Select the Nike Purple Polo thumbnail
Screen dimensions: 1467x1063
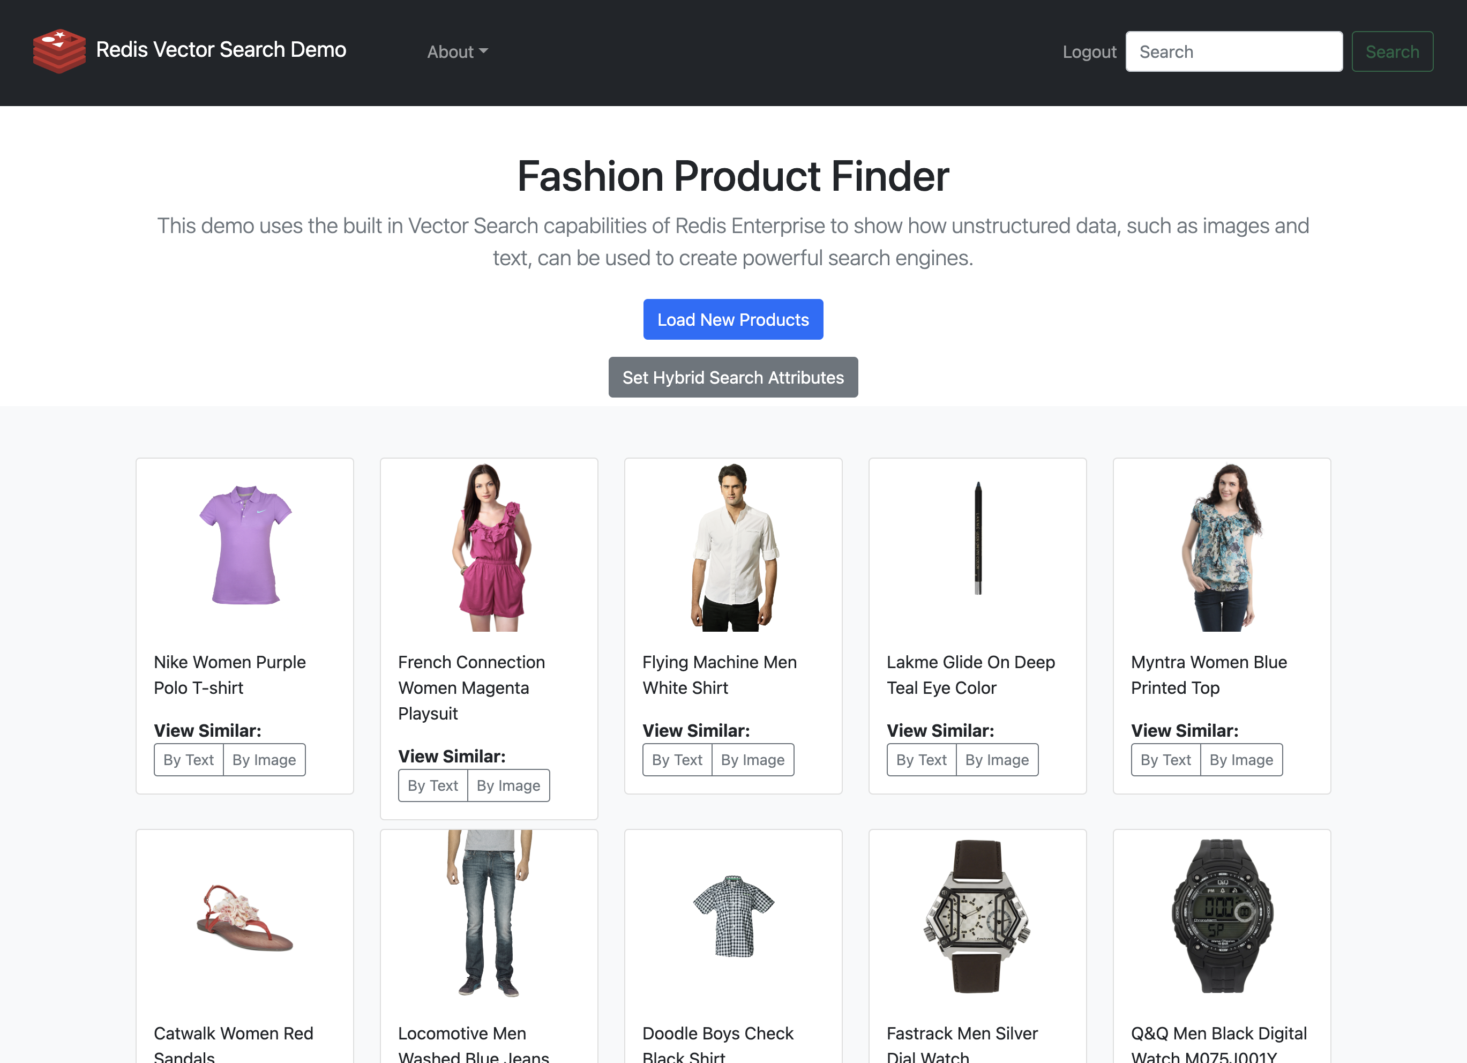point(245,547)
